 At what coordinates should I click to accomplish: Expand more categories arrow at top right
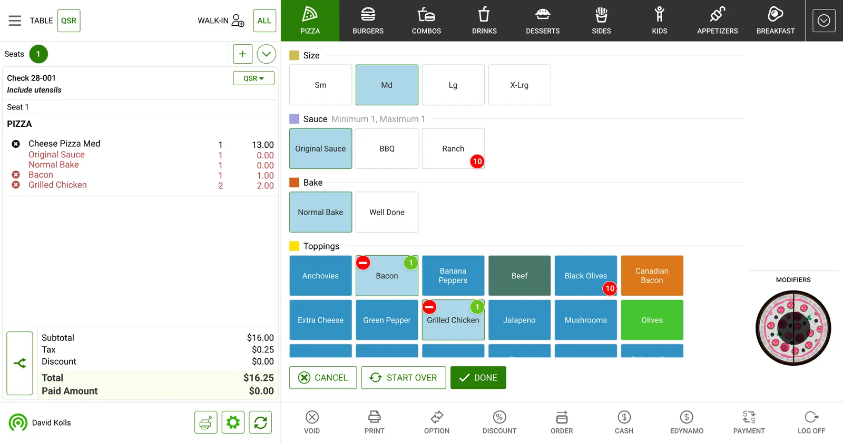[824, 21]
